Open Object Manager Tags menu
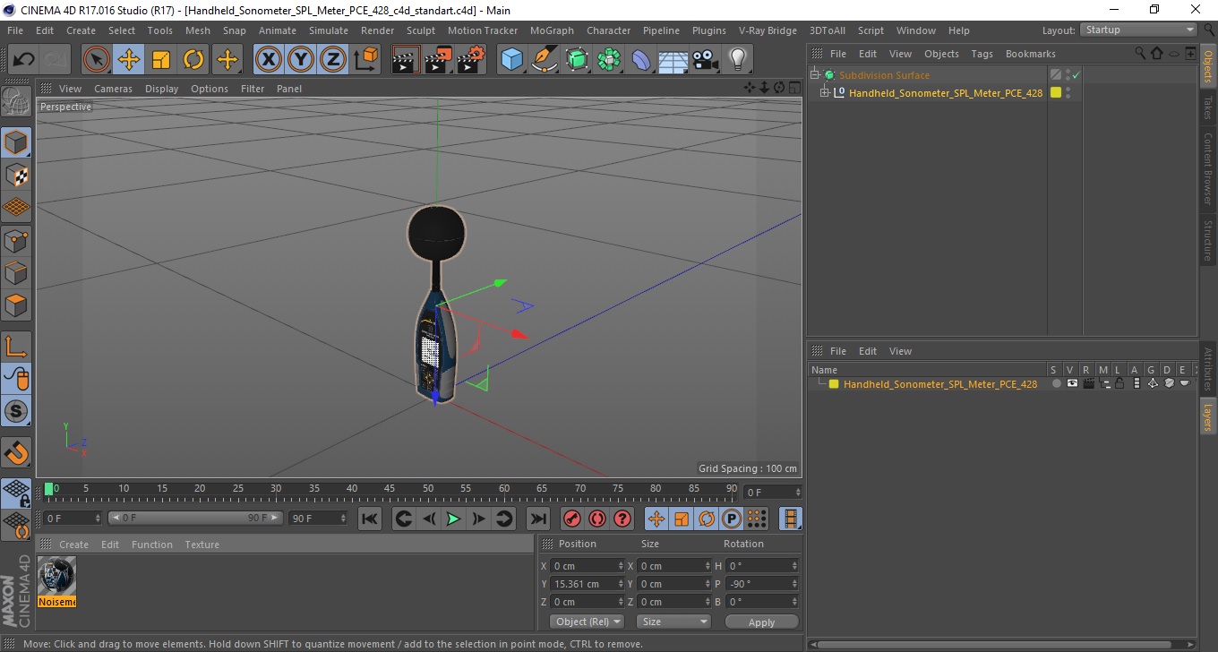This screenshot has height=652, width=1218. [982, 54]
